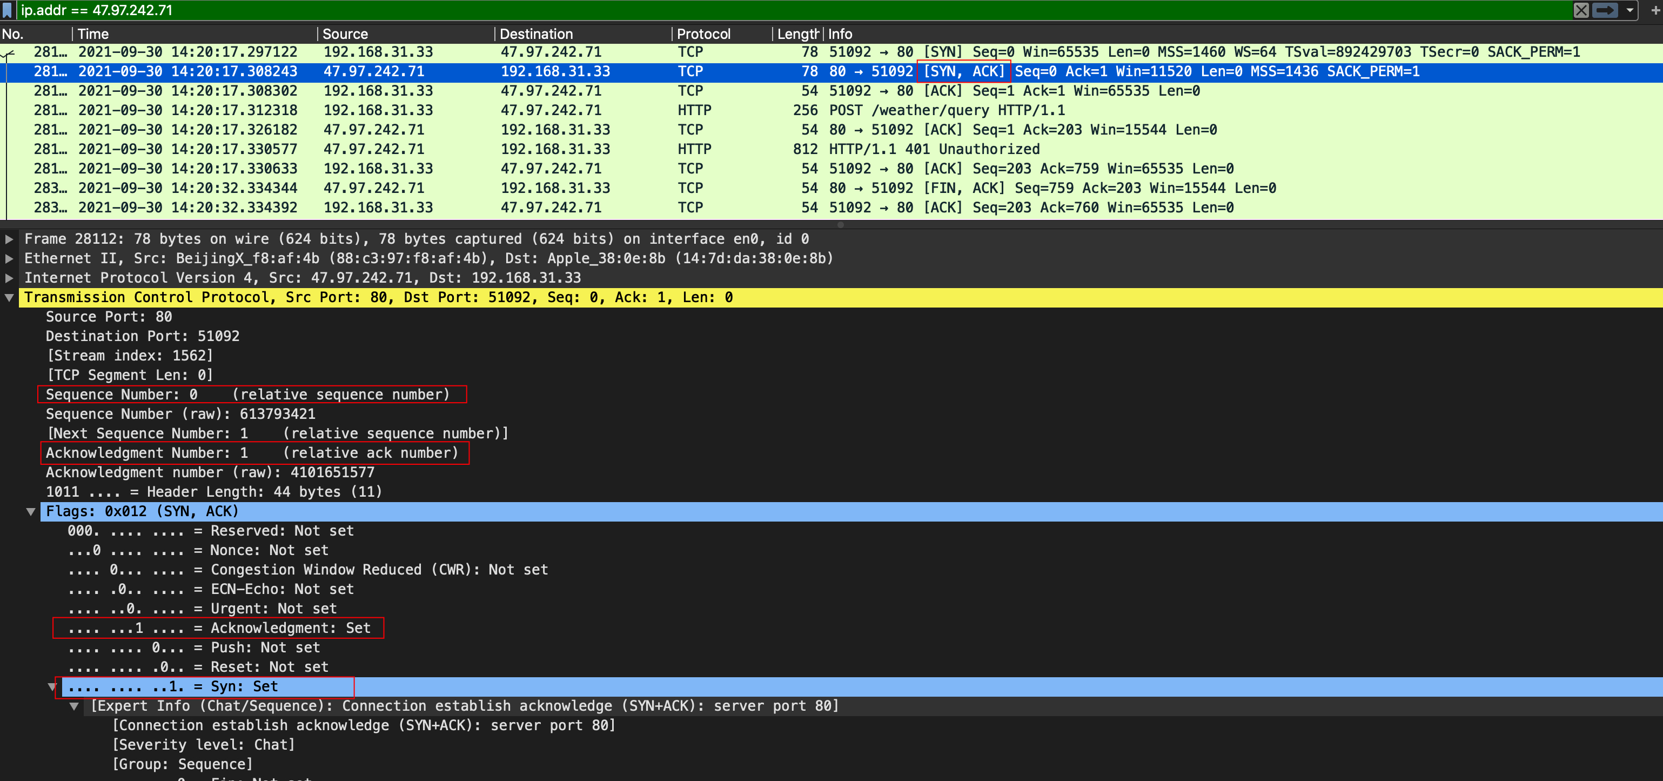The image size is (1663, 781).
Task: Select the ACK packet with Ack=203 Win=15544 Len=0 at 14:20:17.326182
Action: click(x=831, y=130)
